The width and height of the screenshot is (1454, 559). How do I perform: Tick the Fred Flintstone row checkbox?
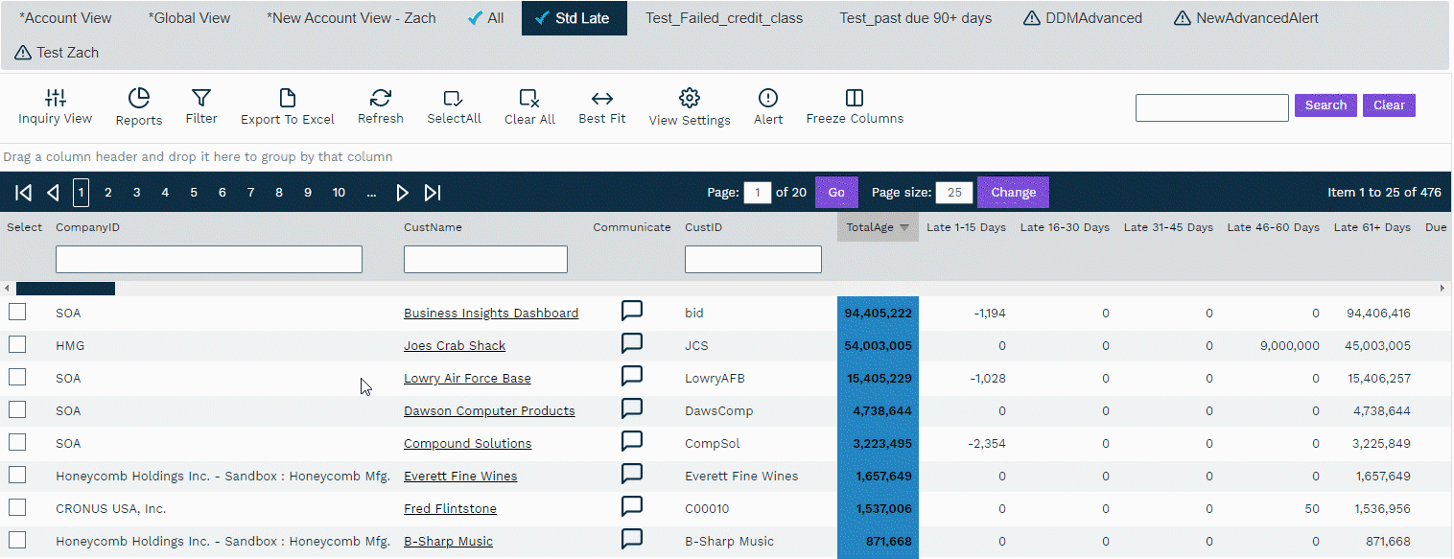coord(17,507)
